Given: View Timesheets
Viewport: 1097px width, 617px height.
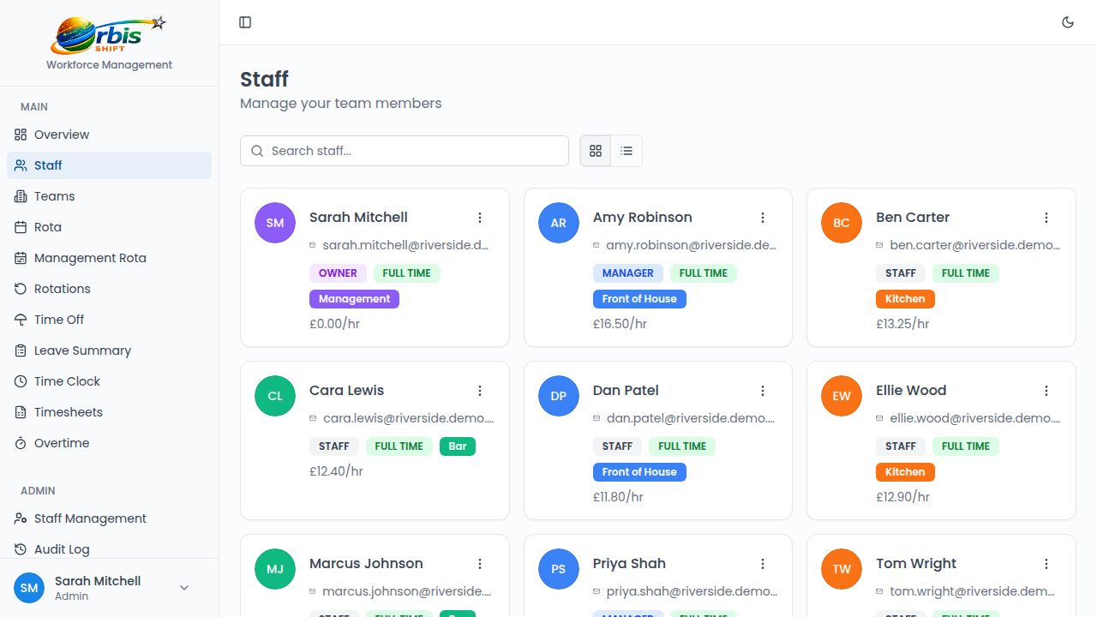Looking at the screenshot, I should [x=109, y=412].
